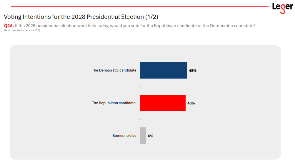Click the Base: Decided voters footnote

(22, 30)
